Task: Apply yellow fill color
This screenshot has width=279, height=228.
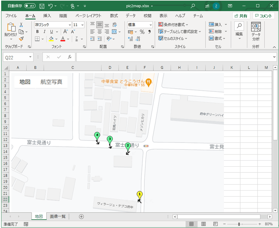Action: pos(51,39)
